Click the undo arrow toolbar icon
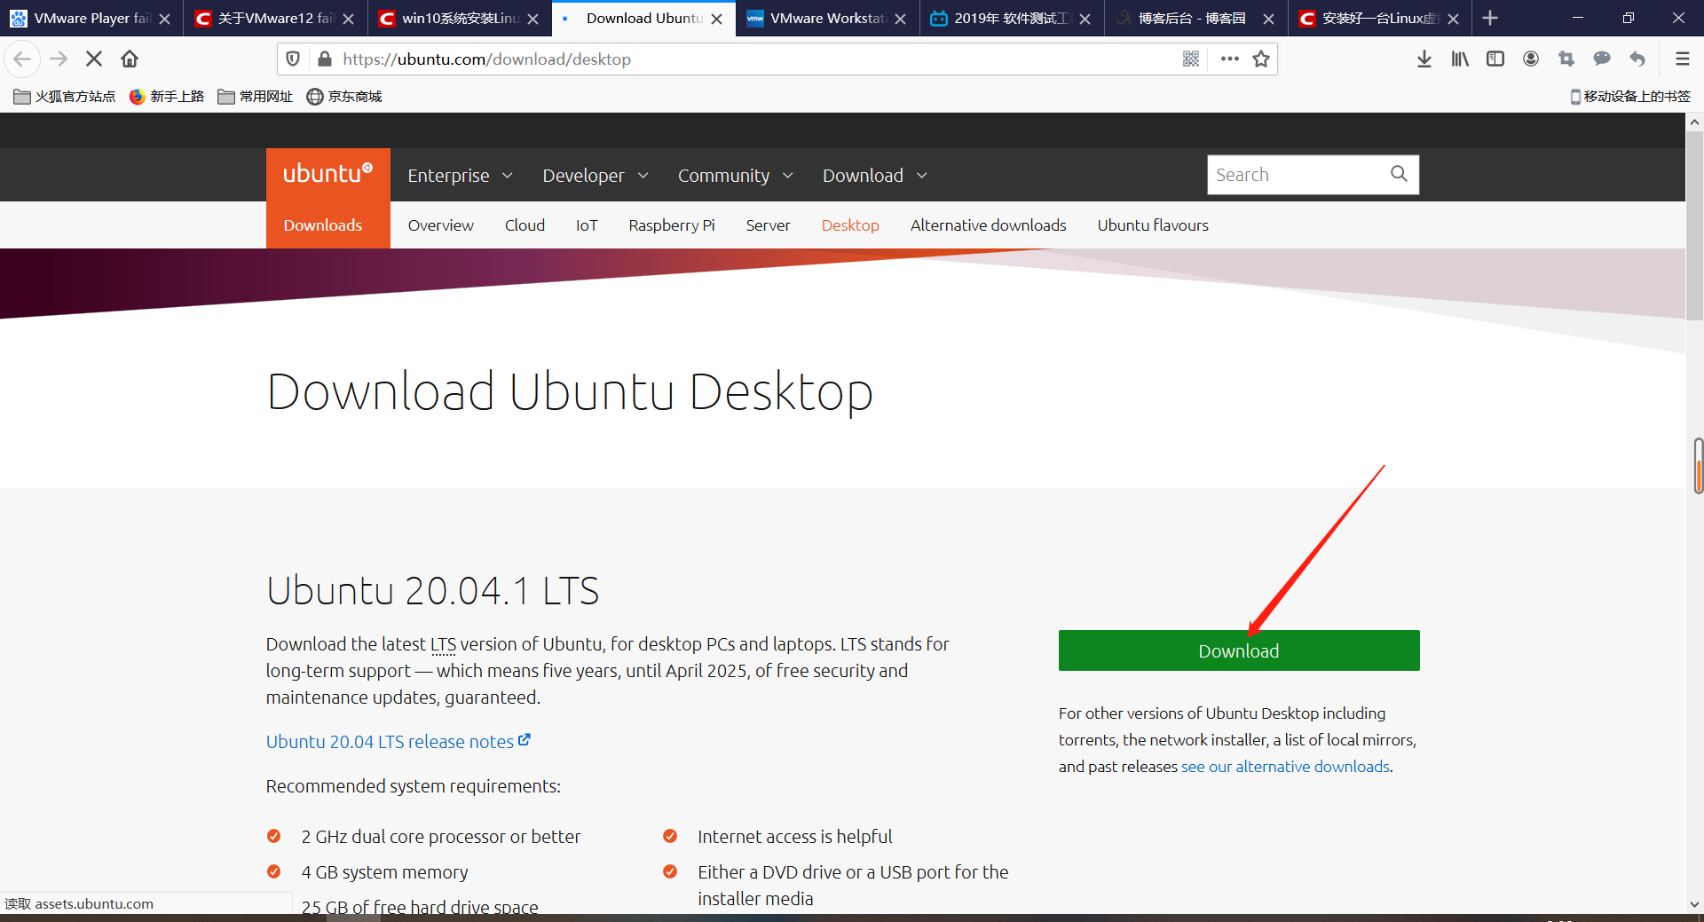Viewport: 1704px width, 922px height. coord(1637,59)
